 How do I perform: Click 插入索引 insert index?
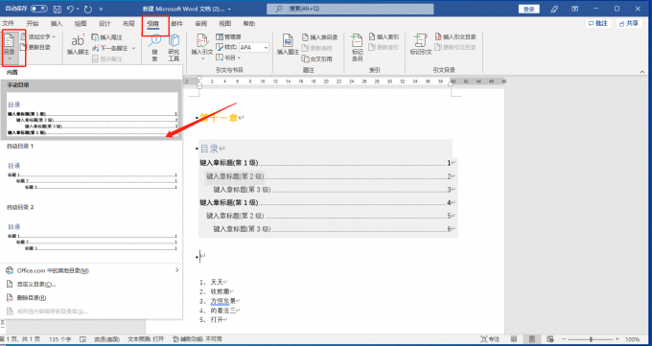coord(384,37)
